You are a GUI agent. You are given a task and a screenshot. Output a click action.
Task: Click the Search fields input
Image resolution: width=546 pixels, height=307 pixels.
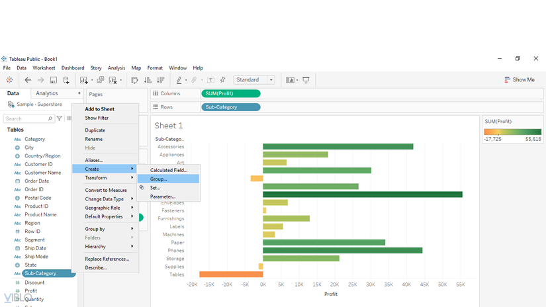[28, 118]
